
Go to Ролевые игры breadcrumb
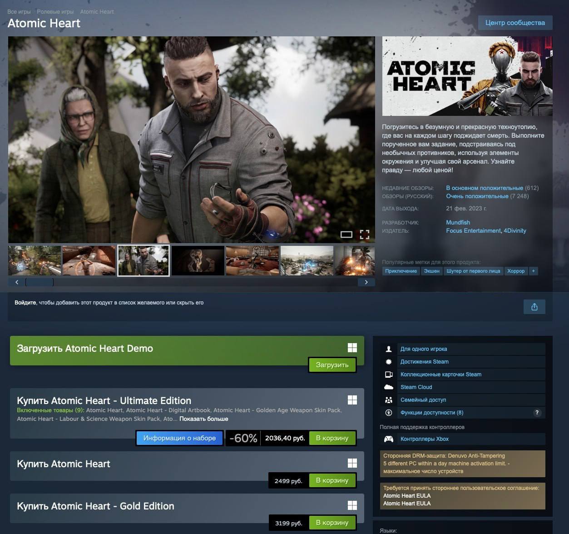pos(55,12)
